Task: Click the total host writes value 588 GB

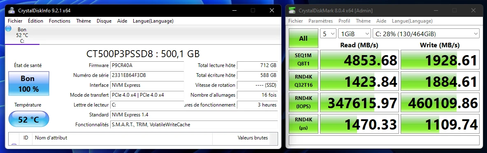Action: 257,75
